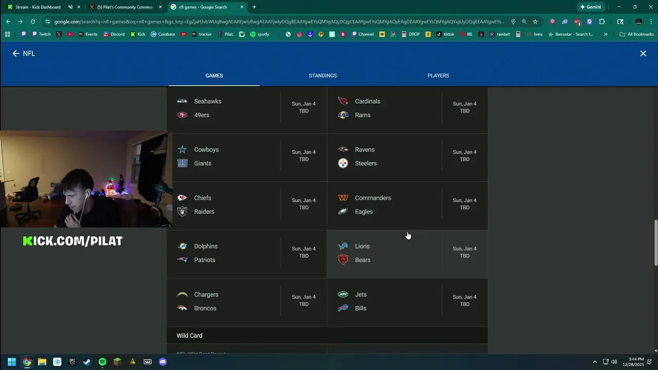Click the browser forward arrow
Screen dimensions: 658x370
pyautogui.click(x=21, y=22)
